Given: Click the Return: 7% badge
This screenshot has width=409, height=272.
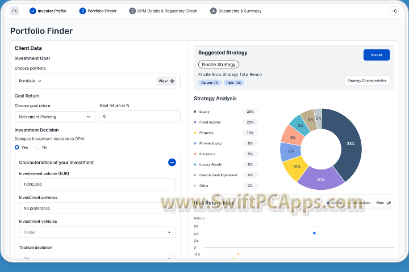Looking at the screenshot, I should coord(210,83).
